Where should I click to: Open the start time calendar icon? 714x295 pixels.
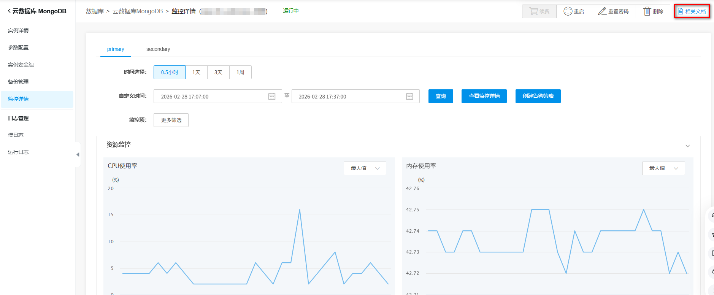[272, 97]
